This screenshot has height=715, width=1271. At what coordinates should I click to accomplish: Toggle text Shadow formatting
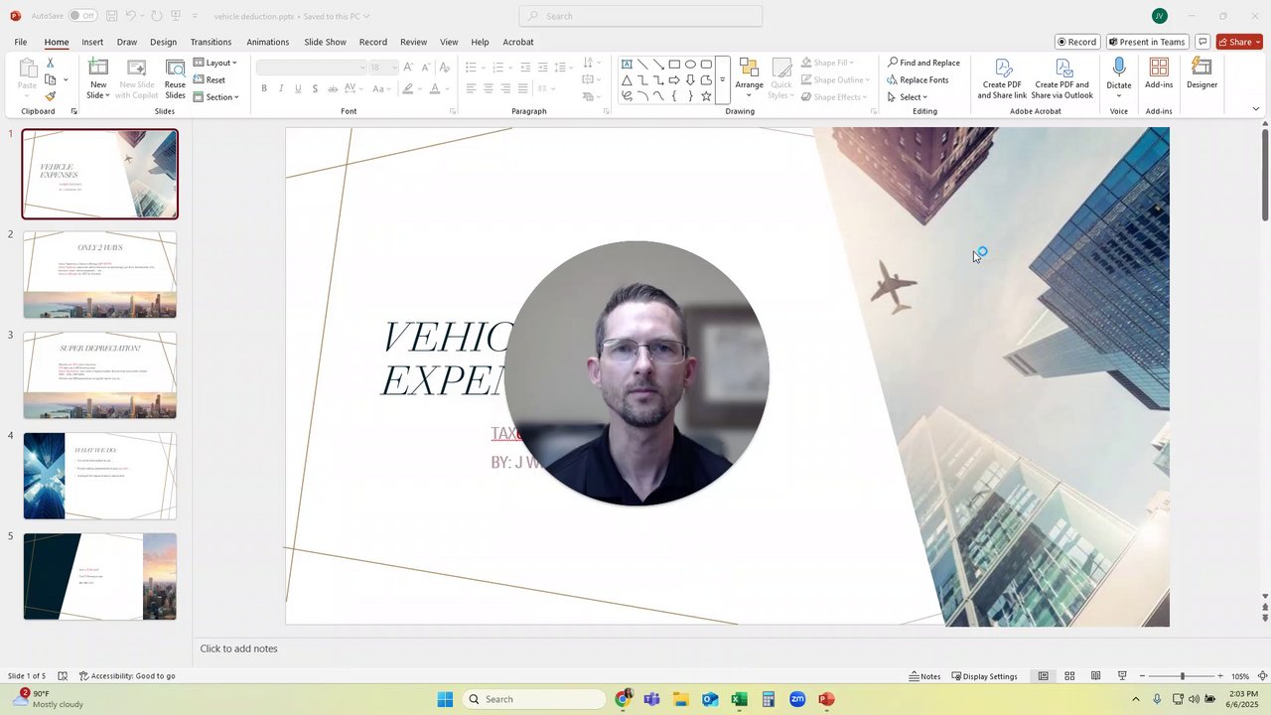pyautogui.click(x=315, y=88)
